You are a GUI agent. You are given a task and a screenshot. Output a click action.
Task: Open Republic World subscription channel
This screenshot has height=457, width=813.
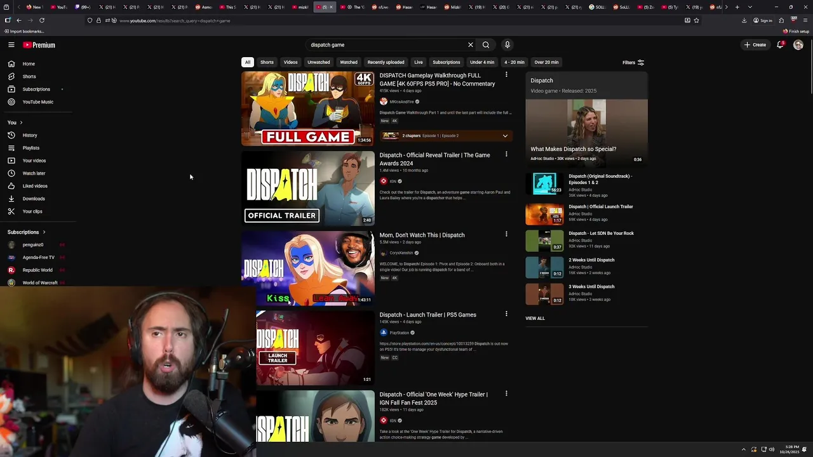click(x=37, y=270)
